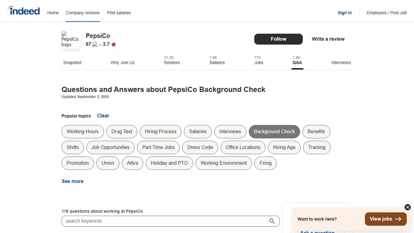Open the Interviews tab
The image size is (414, 233).
click(x=341, y=62)
